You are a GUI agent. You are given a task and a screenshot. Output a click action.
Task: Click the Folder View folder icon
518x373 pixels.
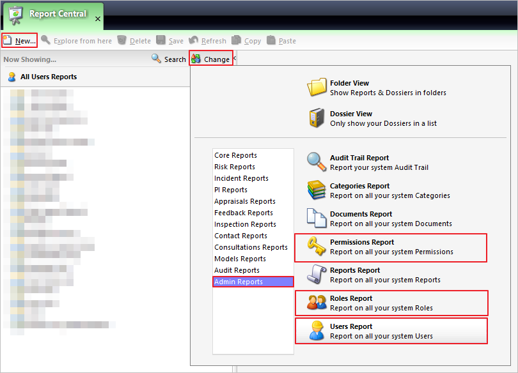pyautogui.click(x=317, y=88)
